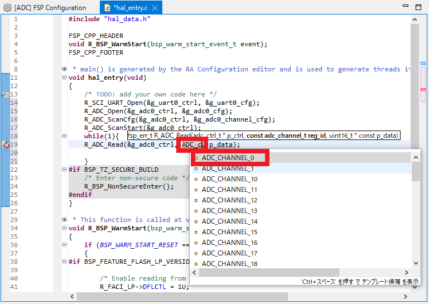Click the p_data argument on line 19
Screen dimensions: 429x304
[220, 145]
